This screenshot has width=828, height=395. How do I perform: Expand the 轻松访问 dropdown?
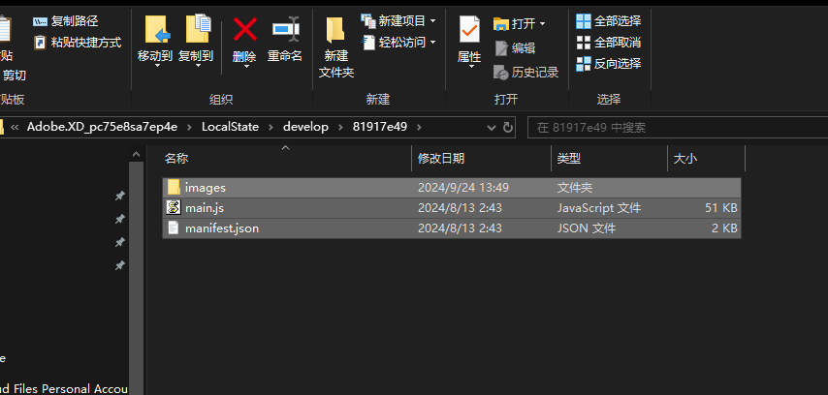432,43
